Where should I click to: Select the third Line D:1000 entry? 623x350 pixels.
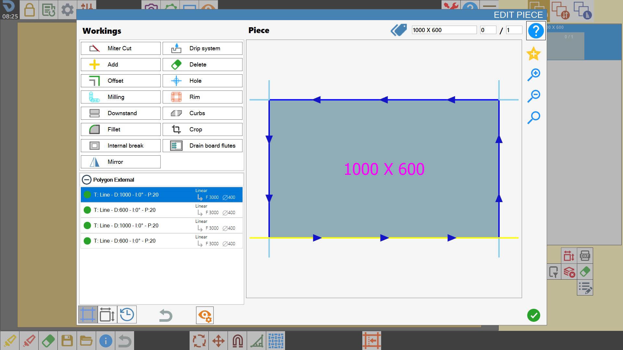coord(162,225)
